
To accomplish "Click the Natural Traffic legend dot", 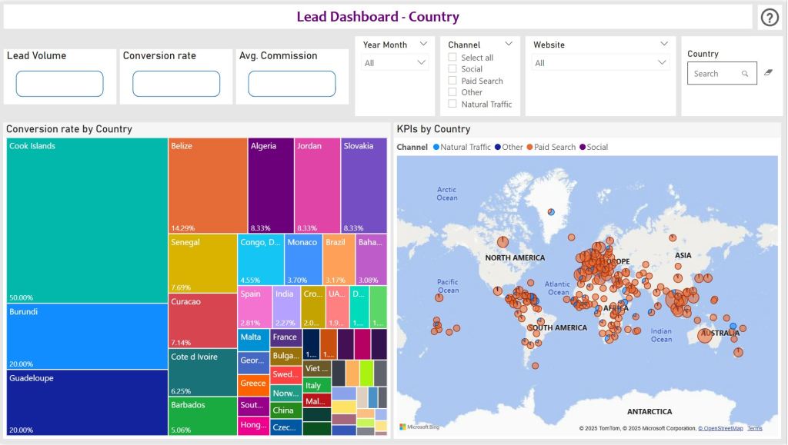I will point(436,147).
